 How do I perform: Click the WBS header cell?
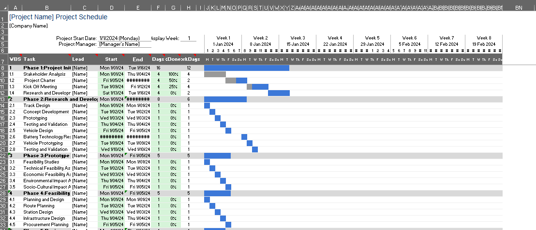(15, 59)
